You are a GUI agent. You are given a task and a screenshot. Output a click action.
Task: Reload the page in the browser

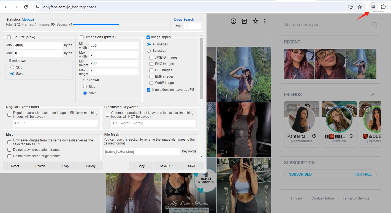click(26, 7)
